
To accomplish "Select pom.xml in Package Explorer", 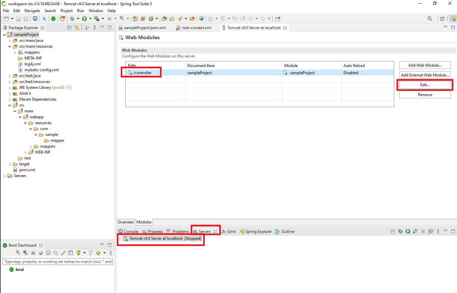I will point(27,170).
